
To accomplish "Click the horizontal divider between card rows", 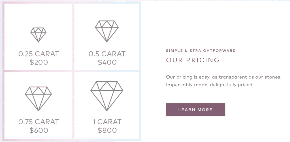I will 72,71.
